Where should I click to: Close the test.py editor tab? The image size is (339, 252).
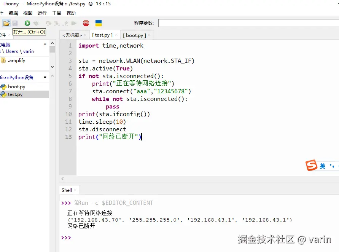(x=116, y=35)
